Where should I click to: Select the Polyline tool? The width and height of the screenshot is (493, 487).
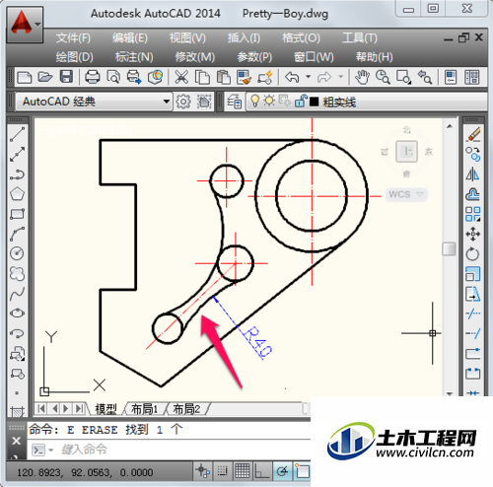(x=17, y=174)
